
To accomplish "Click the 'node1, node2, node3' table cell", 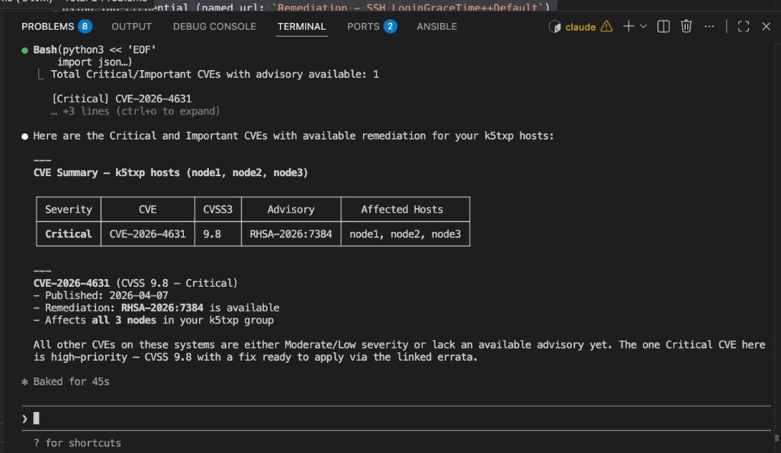I will point(405,234).
